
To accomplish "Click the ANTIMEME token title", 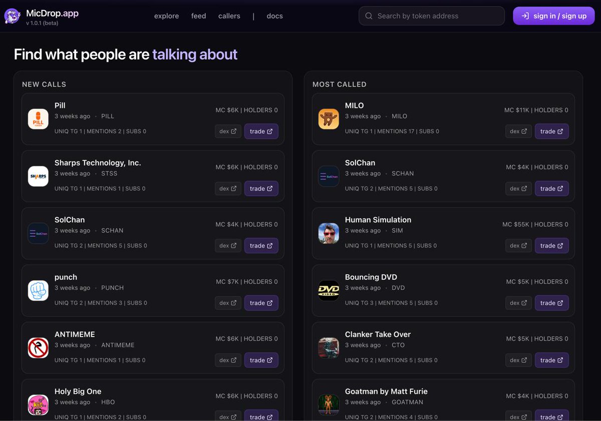I will [x=75, y=334].
